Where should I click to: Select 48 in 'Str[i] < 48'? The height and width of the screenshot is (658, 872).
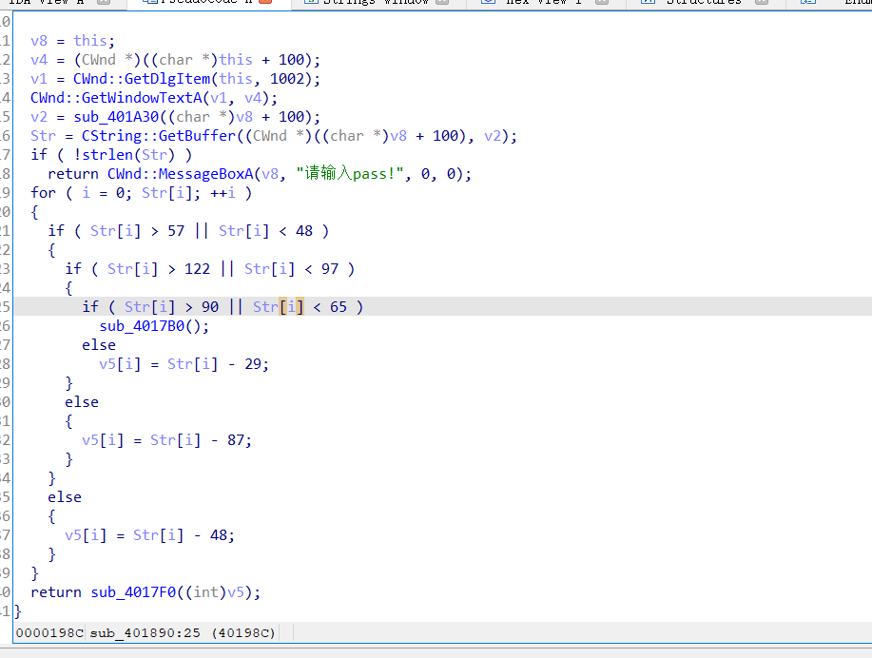304,231
